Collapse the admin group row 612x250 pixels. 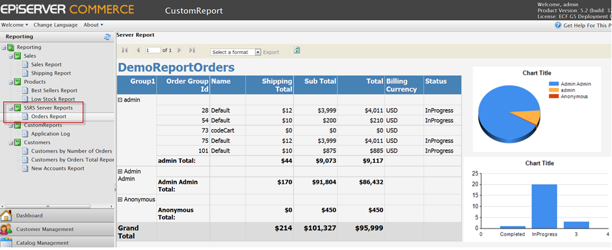pos(120,100)
